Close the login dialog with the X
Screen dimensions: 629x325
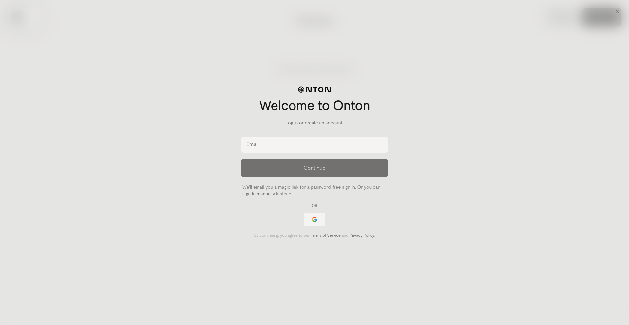click(617, 11)
